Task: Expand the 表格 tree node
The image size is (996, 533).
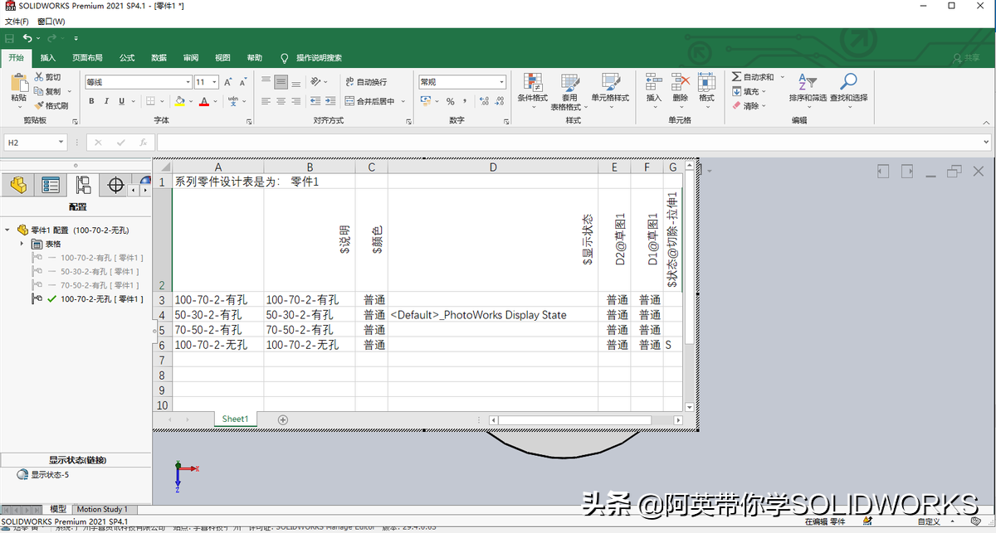Action: 22,244
